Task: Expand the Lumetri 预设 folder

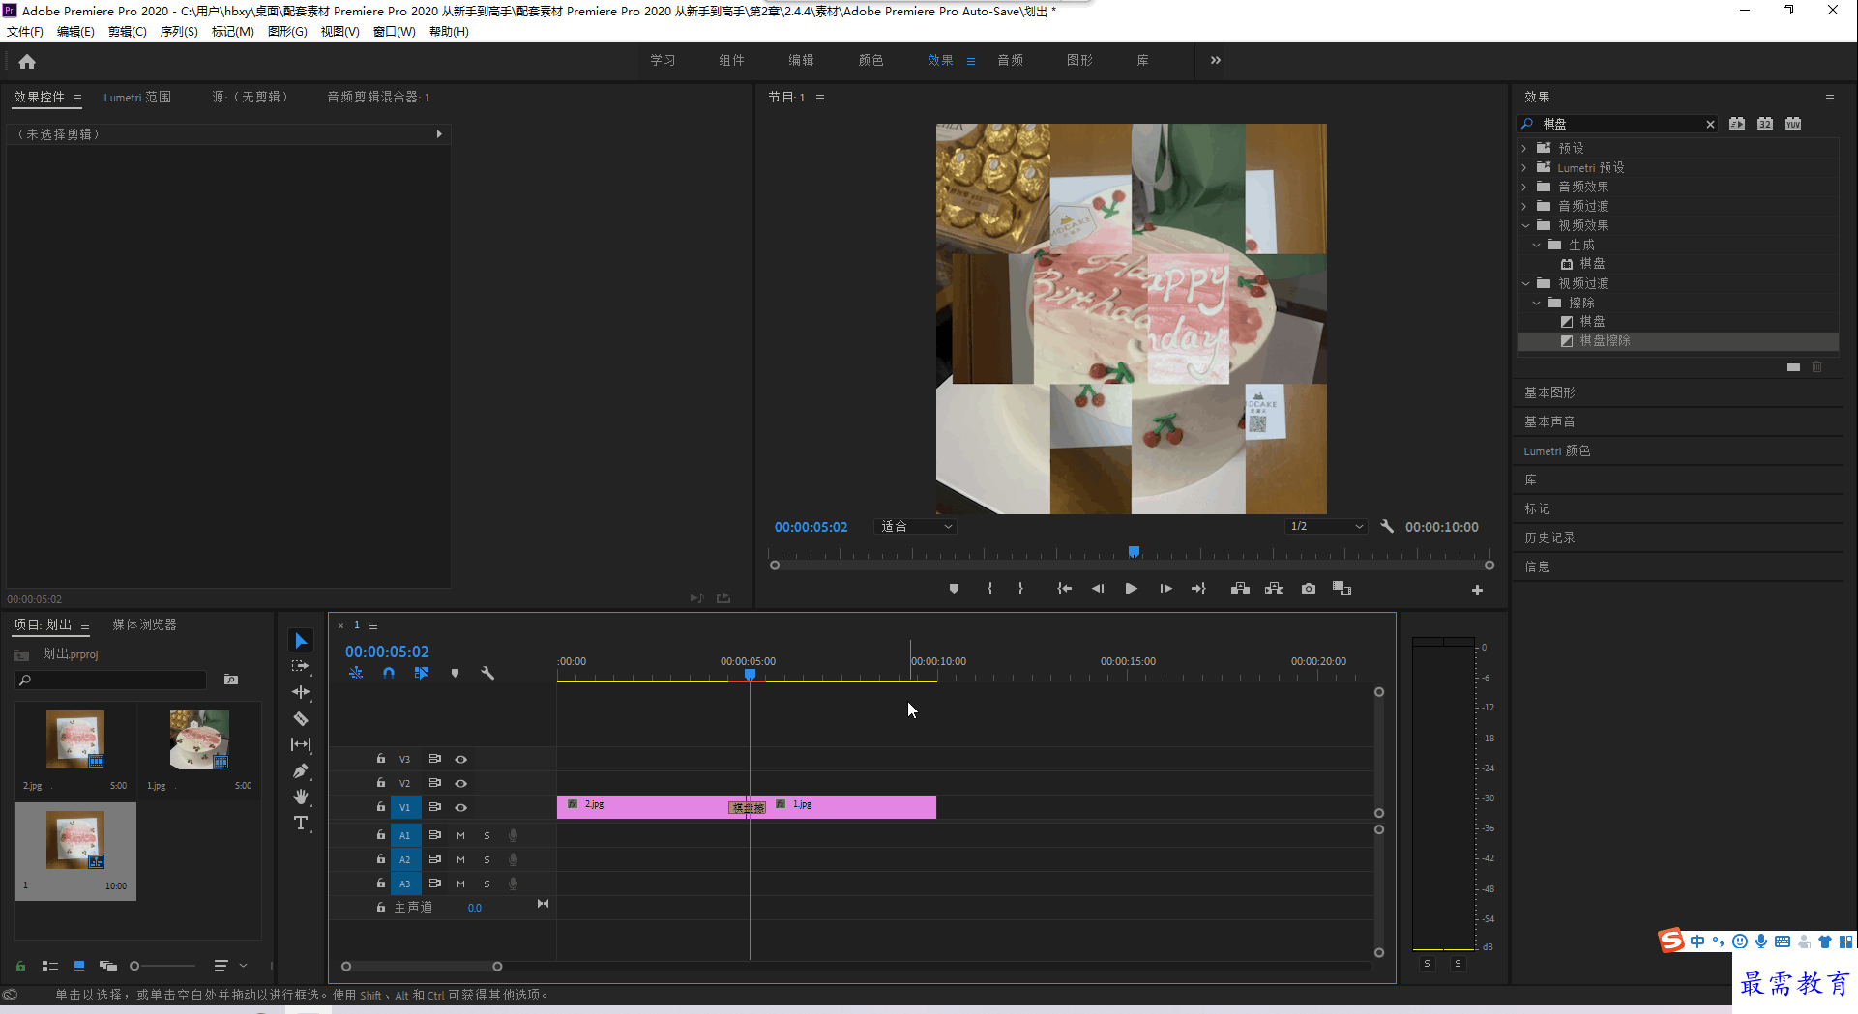Action: pos(1525,167)
